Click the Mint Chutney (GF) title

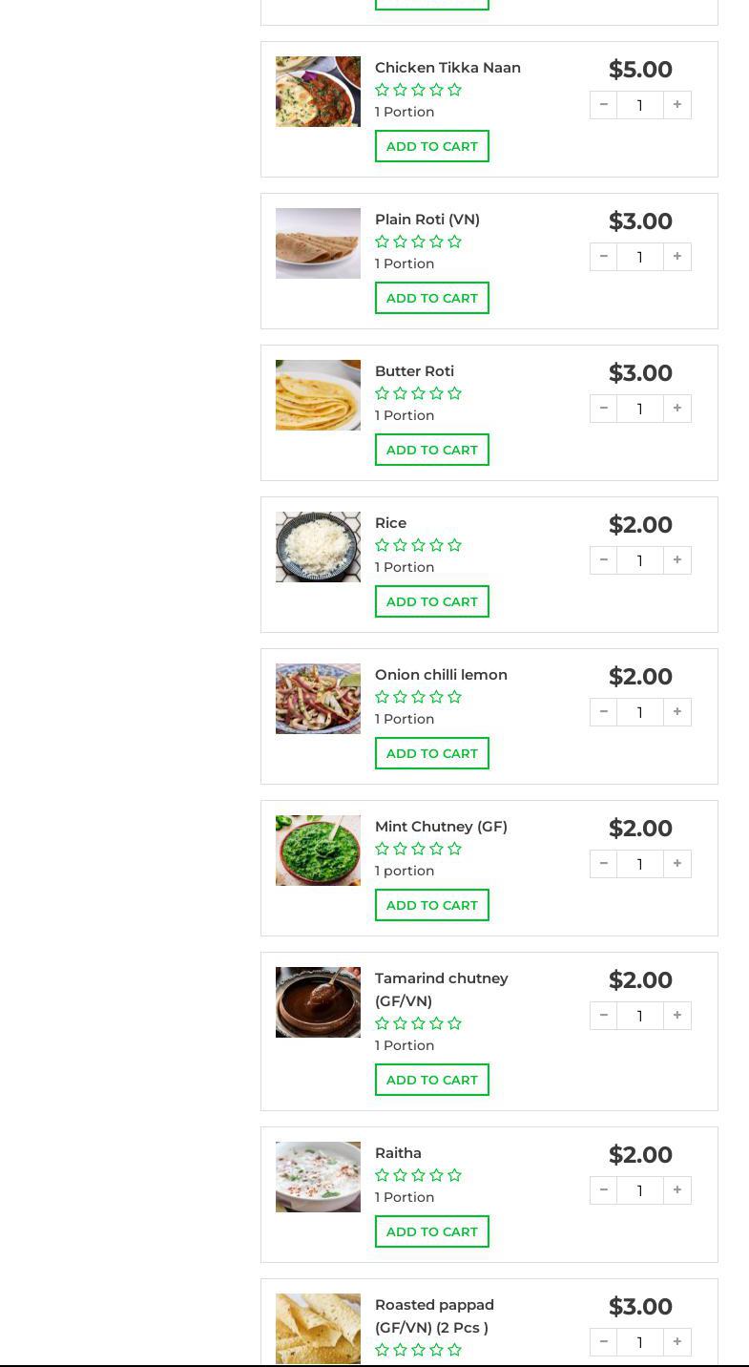441,827
